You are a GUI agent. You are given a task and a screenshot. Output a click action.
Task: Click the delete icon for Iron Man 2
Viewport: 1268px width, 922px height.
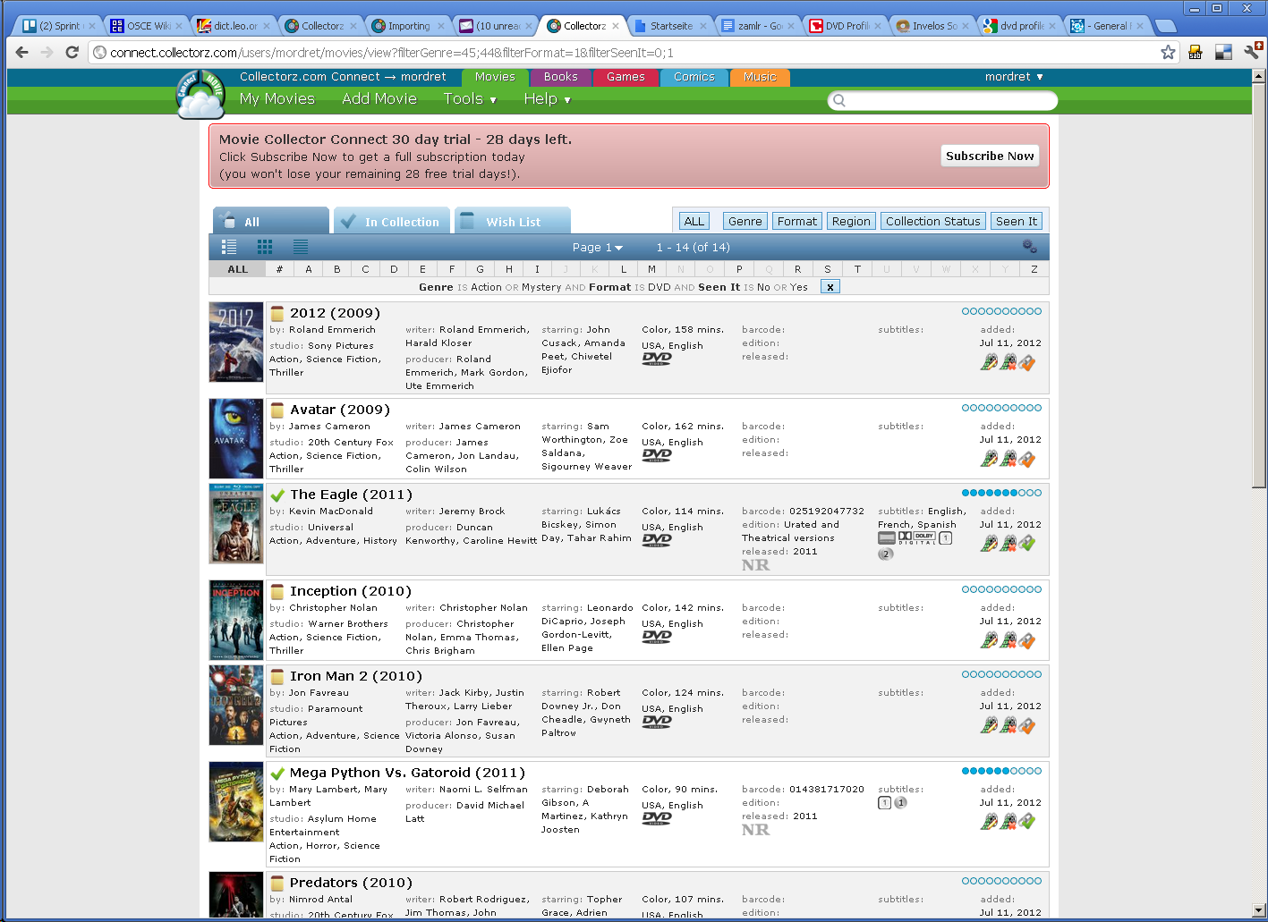click(x=1008, y=725)
